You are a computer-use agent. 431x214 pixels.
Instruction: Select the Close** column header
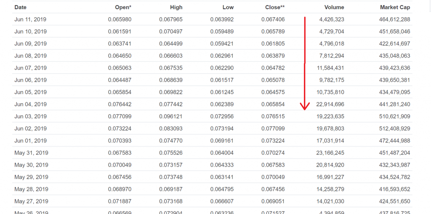(275, 7)
